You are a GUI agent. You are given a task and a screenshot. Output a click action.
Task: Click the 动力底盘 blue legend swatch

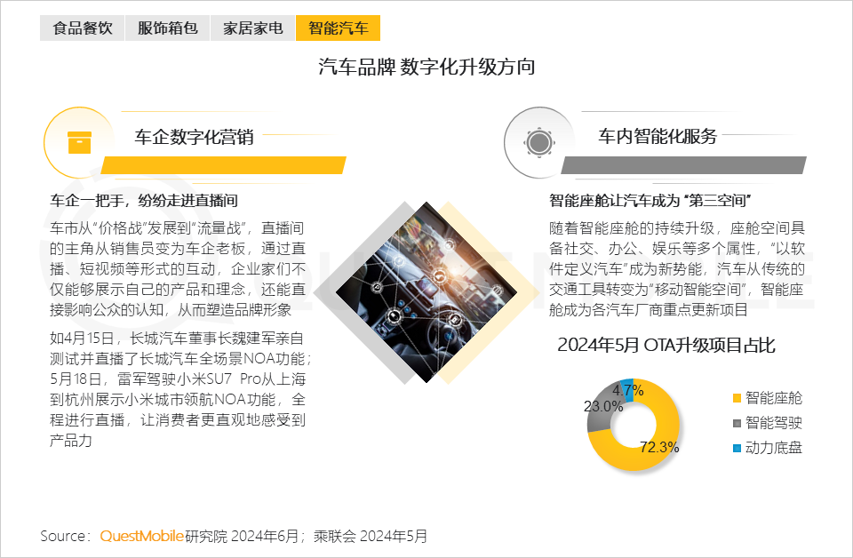tap(737, 448)
